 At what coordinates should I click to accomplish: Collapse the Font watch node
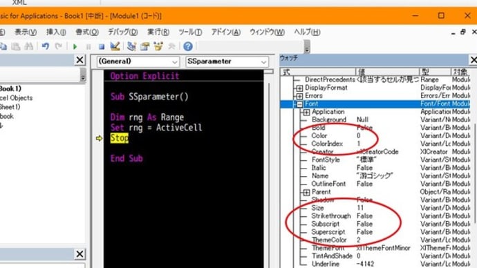(x=299, y=104)
